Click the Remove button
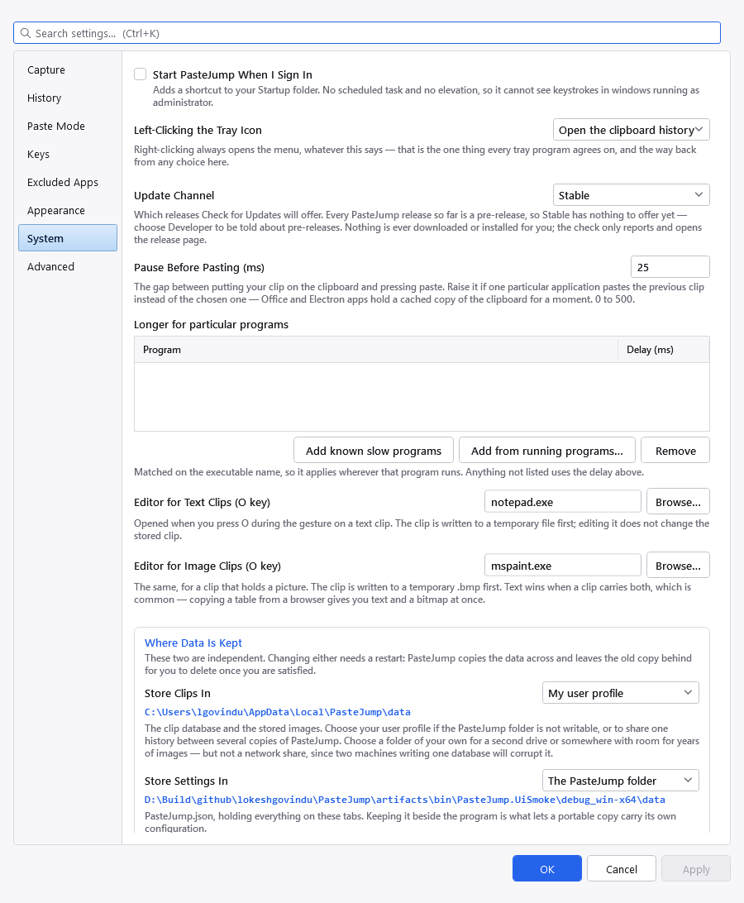The height and width of the screenshot is (903, 744). (675, 451)
